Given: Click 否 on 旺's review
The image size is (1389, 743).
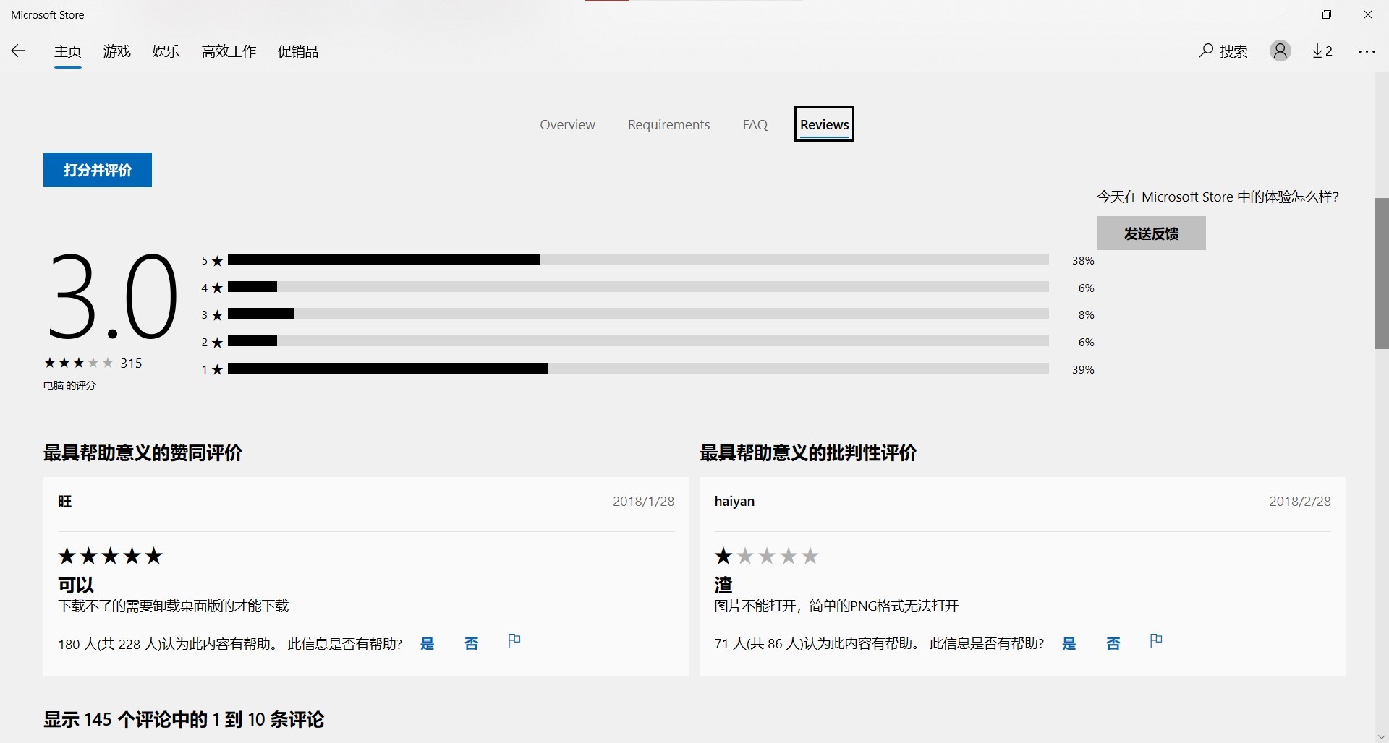Looking at the screenshot, I should (471, 643).
